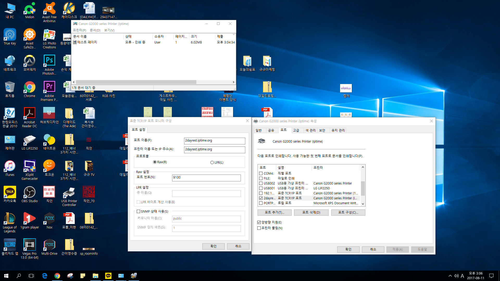Open the OBS Studio desktop icon
The width and height of the screenshot is (500, 281).
(x=30, y=194)
